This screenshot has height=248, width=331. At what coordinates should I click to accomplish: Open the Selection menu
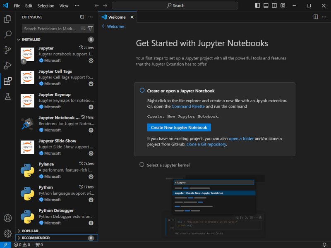point(46,6)
